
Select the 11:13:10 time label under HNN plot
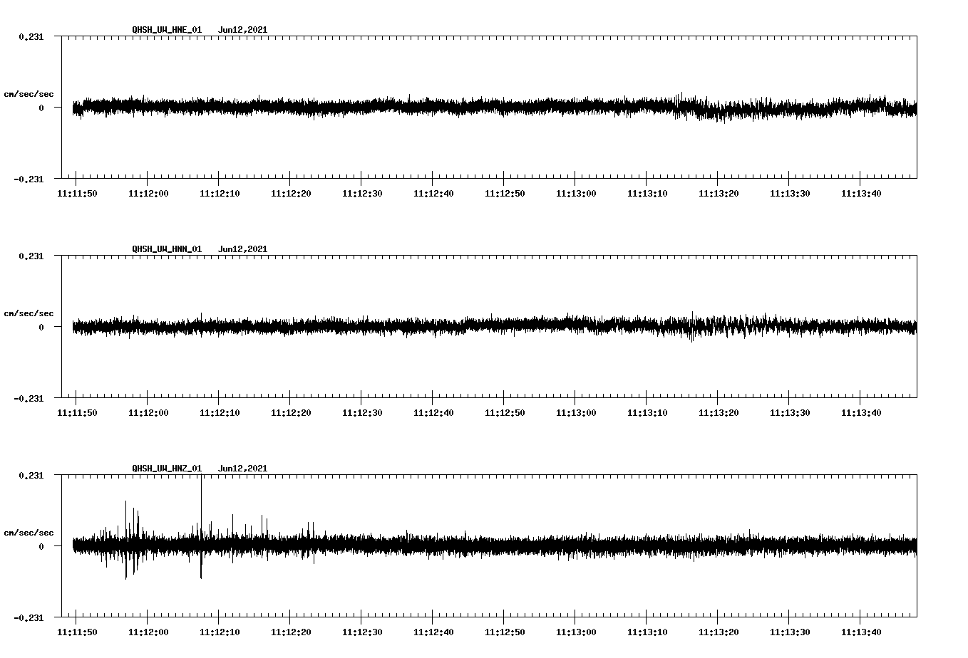(647, 413)
